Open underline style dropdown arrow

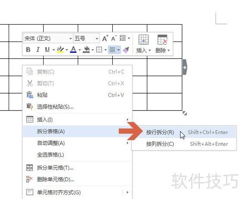[54, 50]
